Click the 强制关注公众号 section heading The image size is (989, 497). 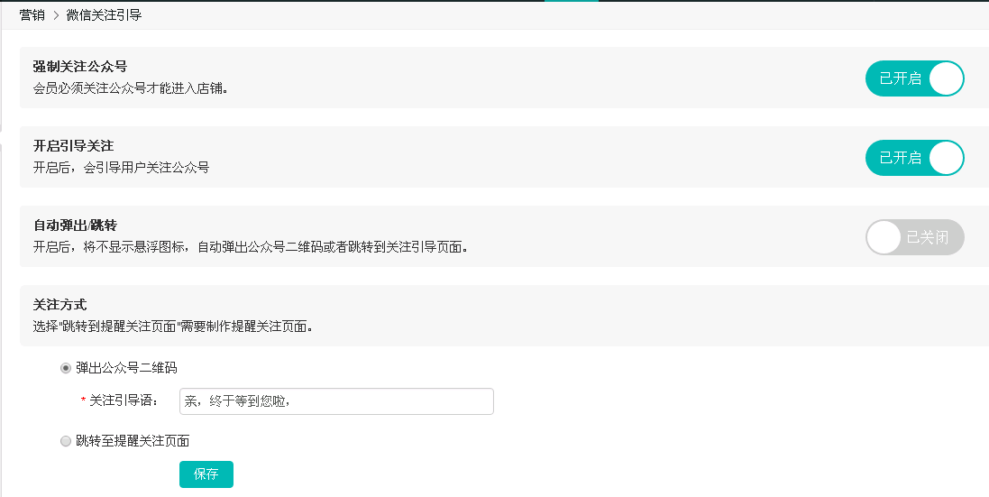click(x=80, y=67)
